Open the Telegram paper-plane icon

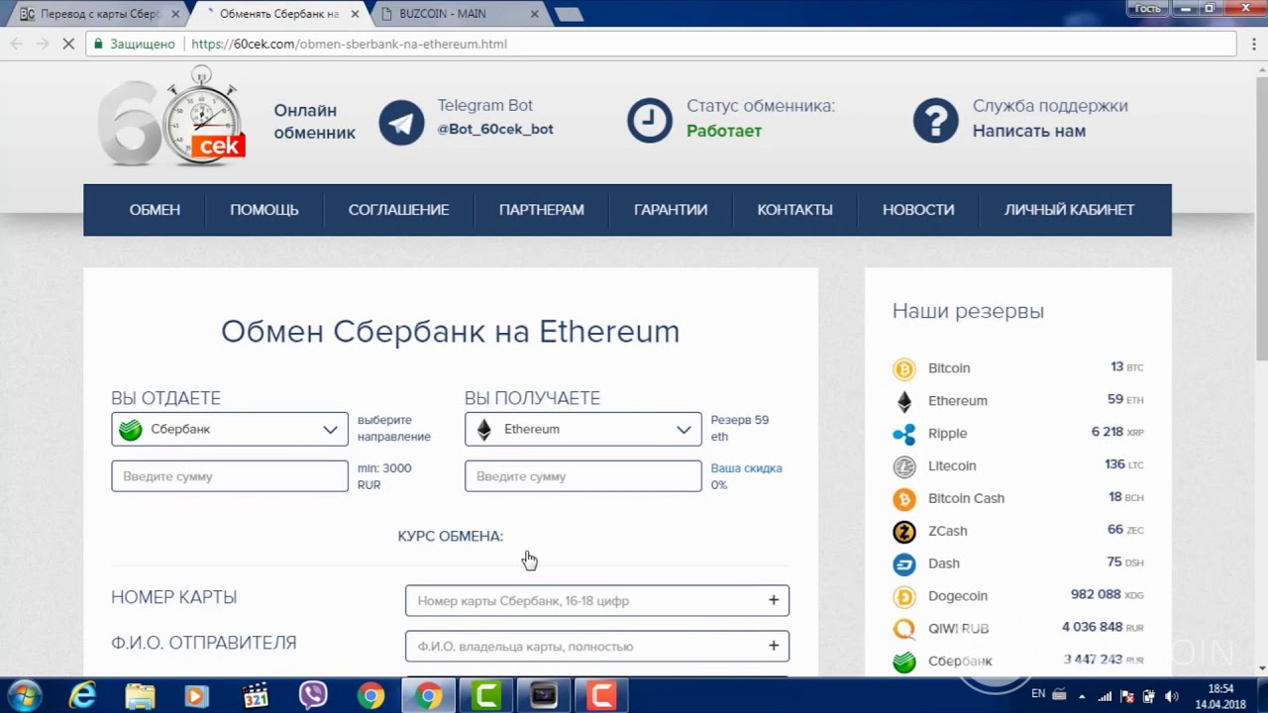click(x=401, y=123)
